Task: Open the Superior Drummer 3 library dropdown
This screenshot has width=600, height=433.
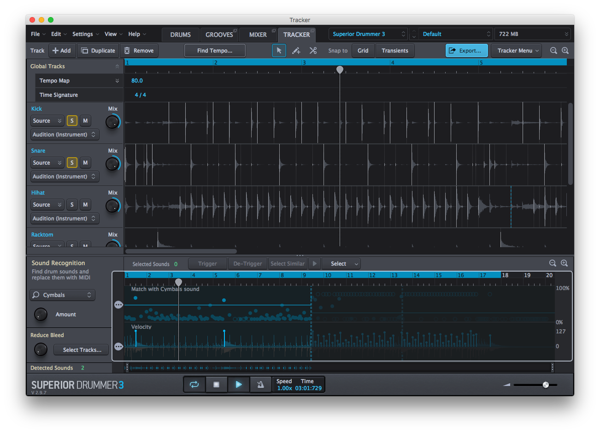Action: coord(368,34)
